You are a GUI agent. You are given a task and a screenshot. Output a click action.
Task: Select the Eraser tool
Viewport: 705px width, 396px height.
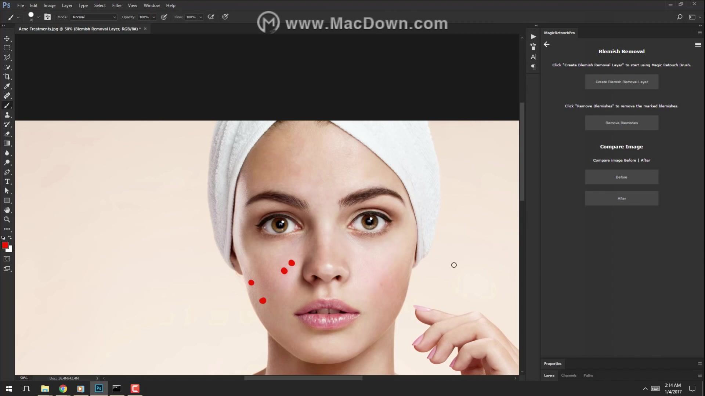pos(7,134)
